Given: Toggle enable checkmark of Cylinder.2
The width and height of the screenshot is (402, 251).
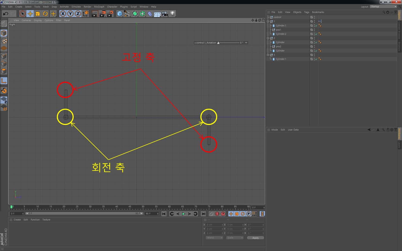Looking at the screenshot, I should (x=317, y=34).
